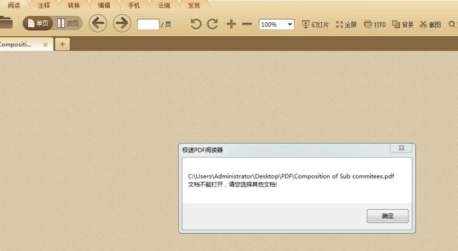Close the Compositi... document tab
The height and width of the screenshot is (251, 458).
[46, 44]
